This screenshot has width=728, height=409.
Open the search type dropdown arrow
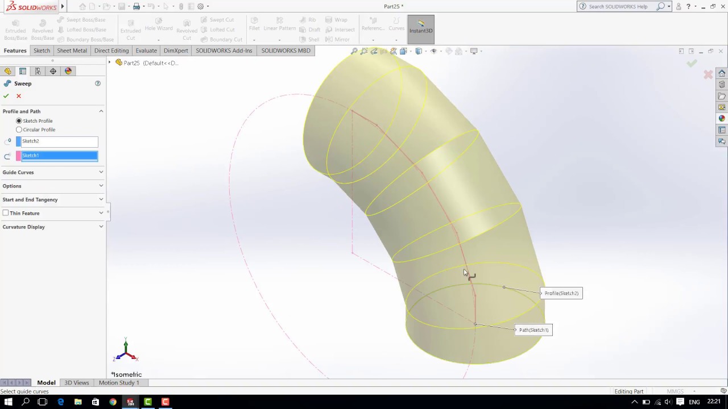[x=669, y=6]
